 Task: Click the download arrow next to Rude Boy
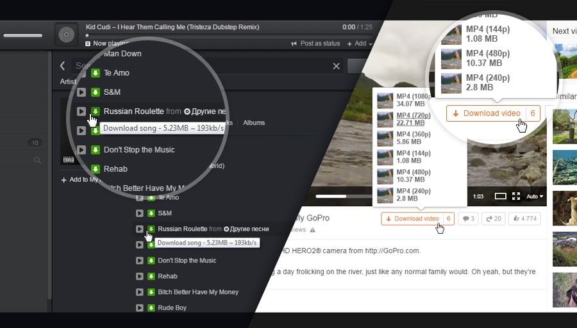coord(151,307)
